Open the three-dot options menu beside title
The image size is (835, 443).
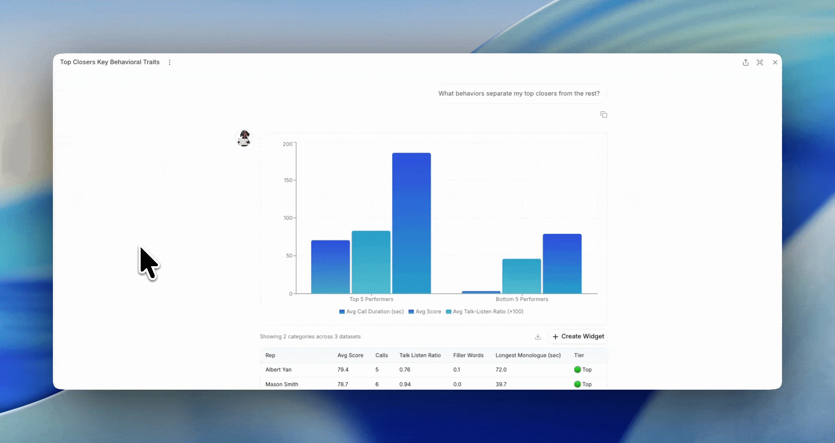169,62
